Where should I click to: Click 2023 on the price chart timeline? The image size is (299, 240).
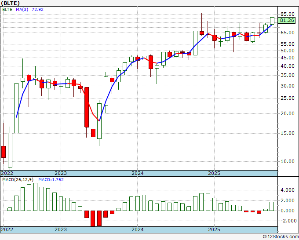pos(61,173)
